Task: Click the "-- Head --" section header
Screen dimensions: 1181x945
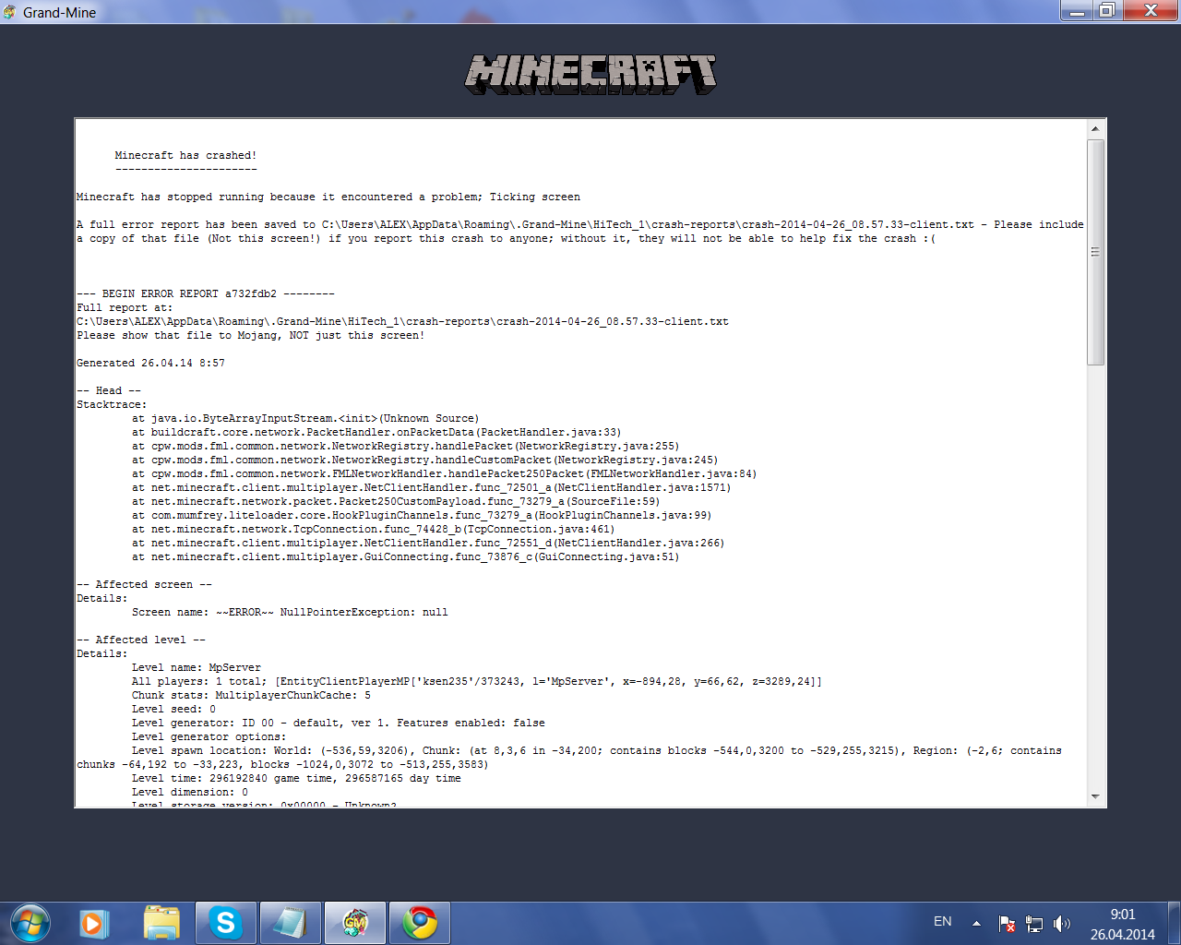Action: tap(109, 390)
